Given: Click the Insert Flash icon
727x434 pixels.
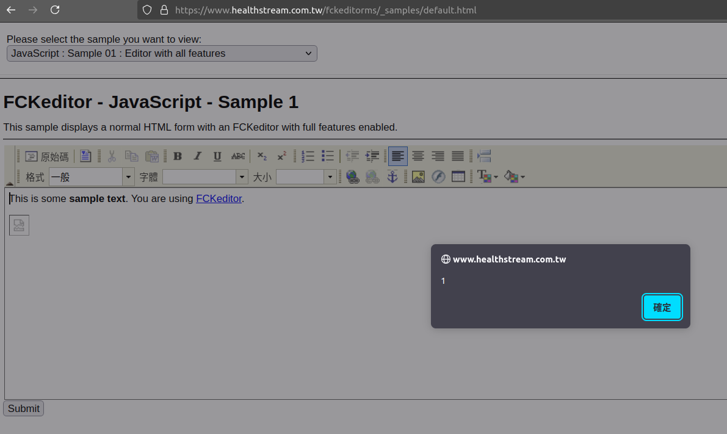Looking at the screenshot, I should point(438,176).
